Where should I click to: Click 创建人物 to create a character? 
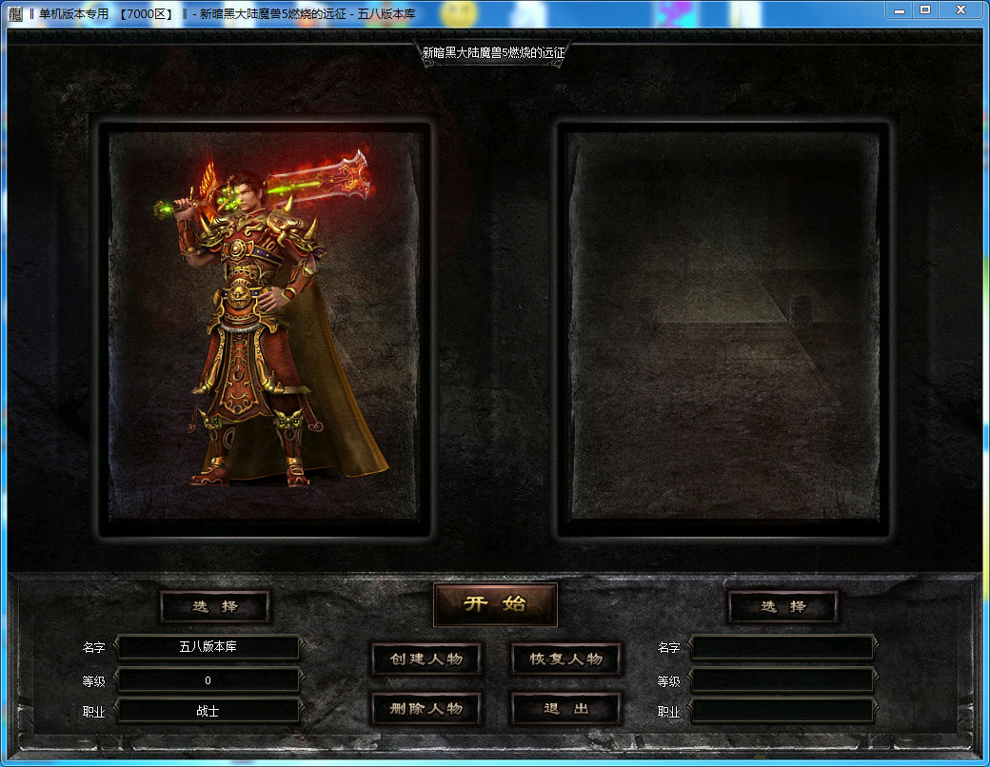click(x=426, y=659)
